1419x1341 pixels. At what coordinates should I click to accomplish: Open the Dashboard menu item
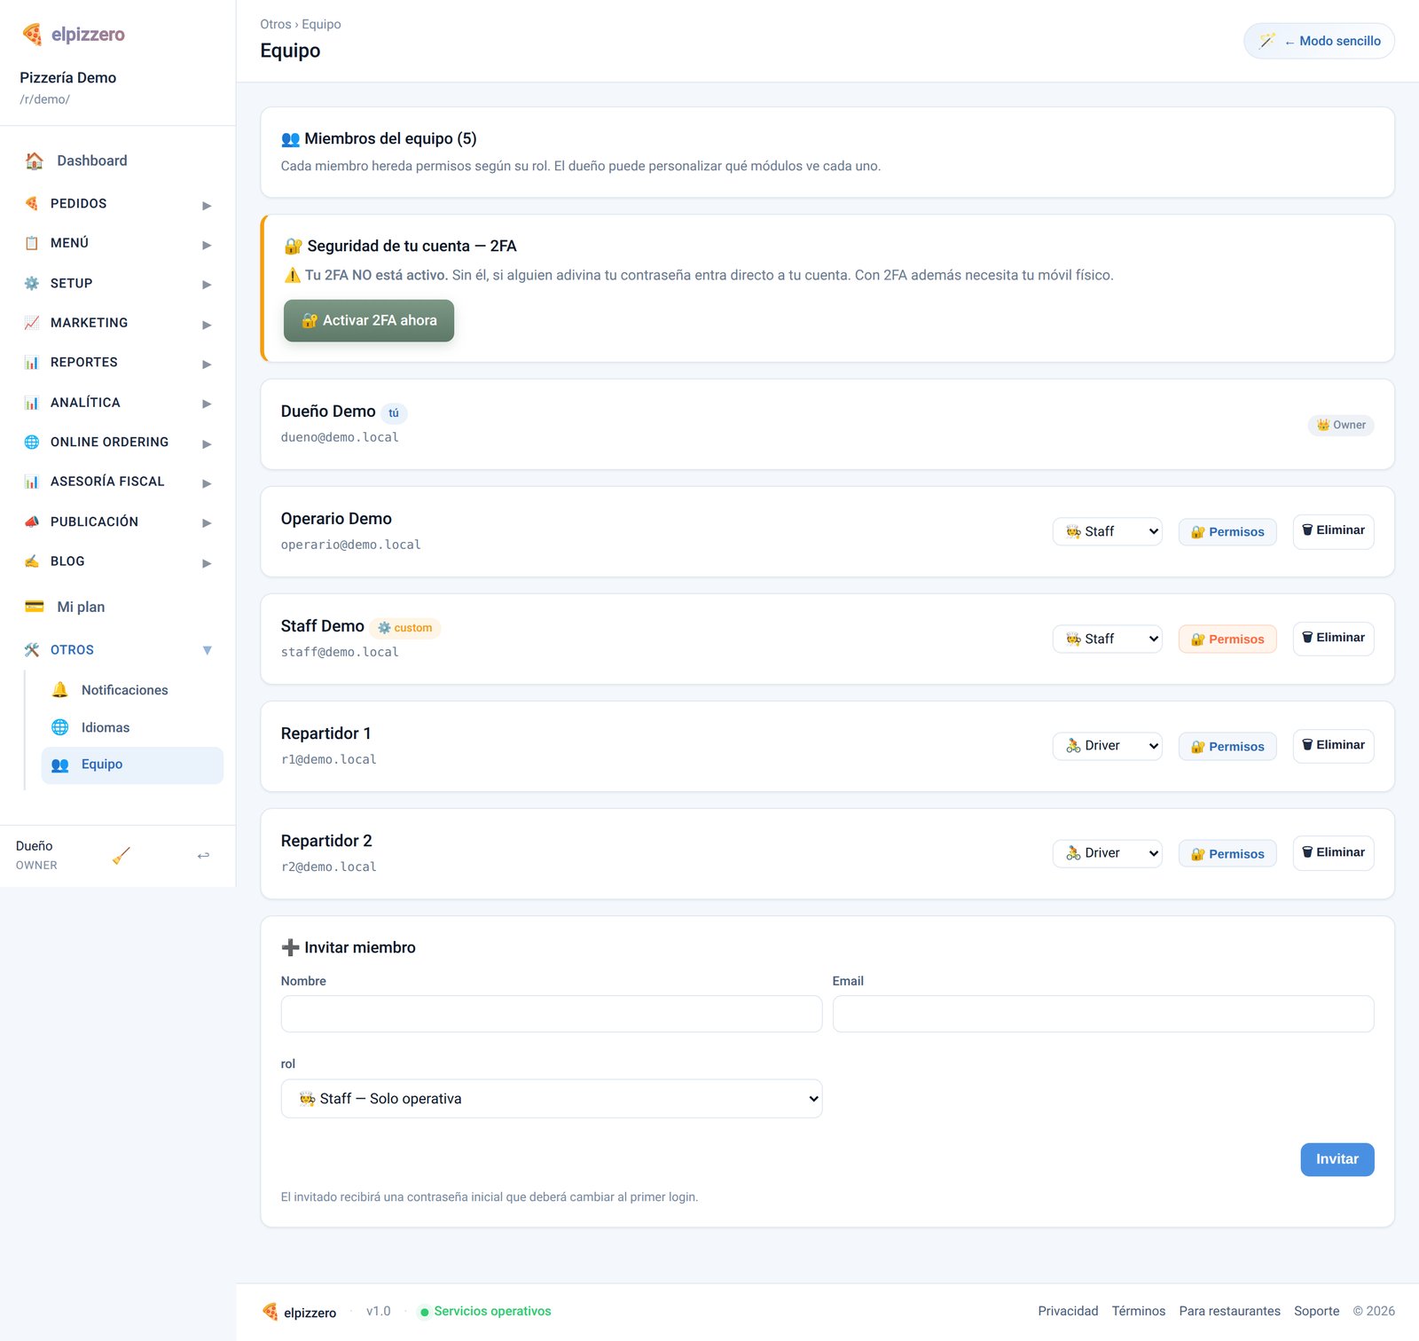(x=118, y=161)
